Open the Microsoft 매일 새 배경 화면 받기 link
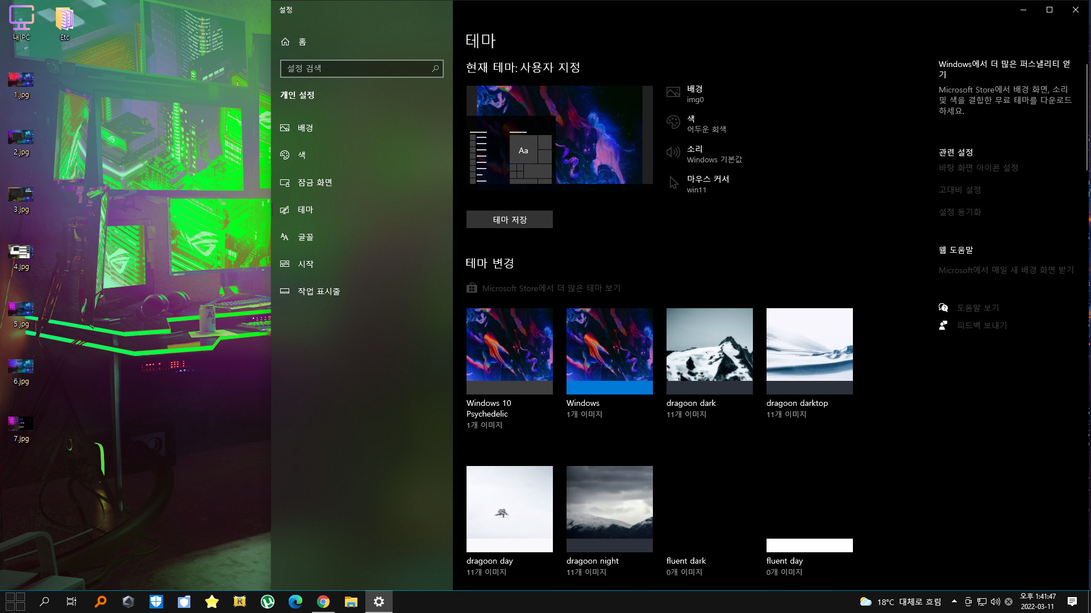This screenshot has height=613, width=1091. pos(1006,270)
